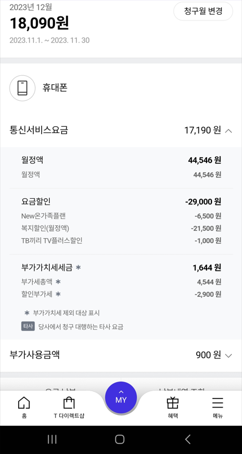Expand the 부가사용금액 chevron
This screenshot has height=454, width=242.
[x=228, y=356]
